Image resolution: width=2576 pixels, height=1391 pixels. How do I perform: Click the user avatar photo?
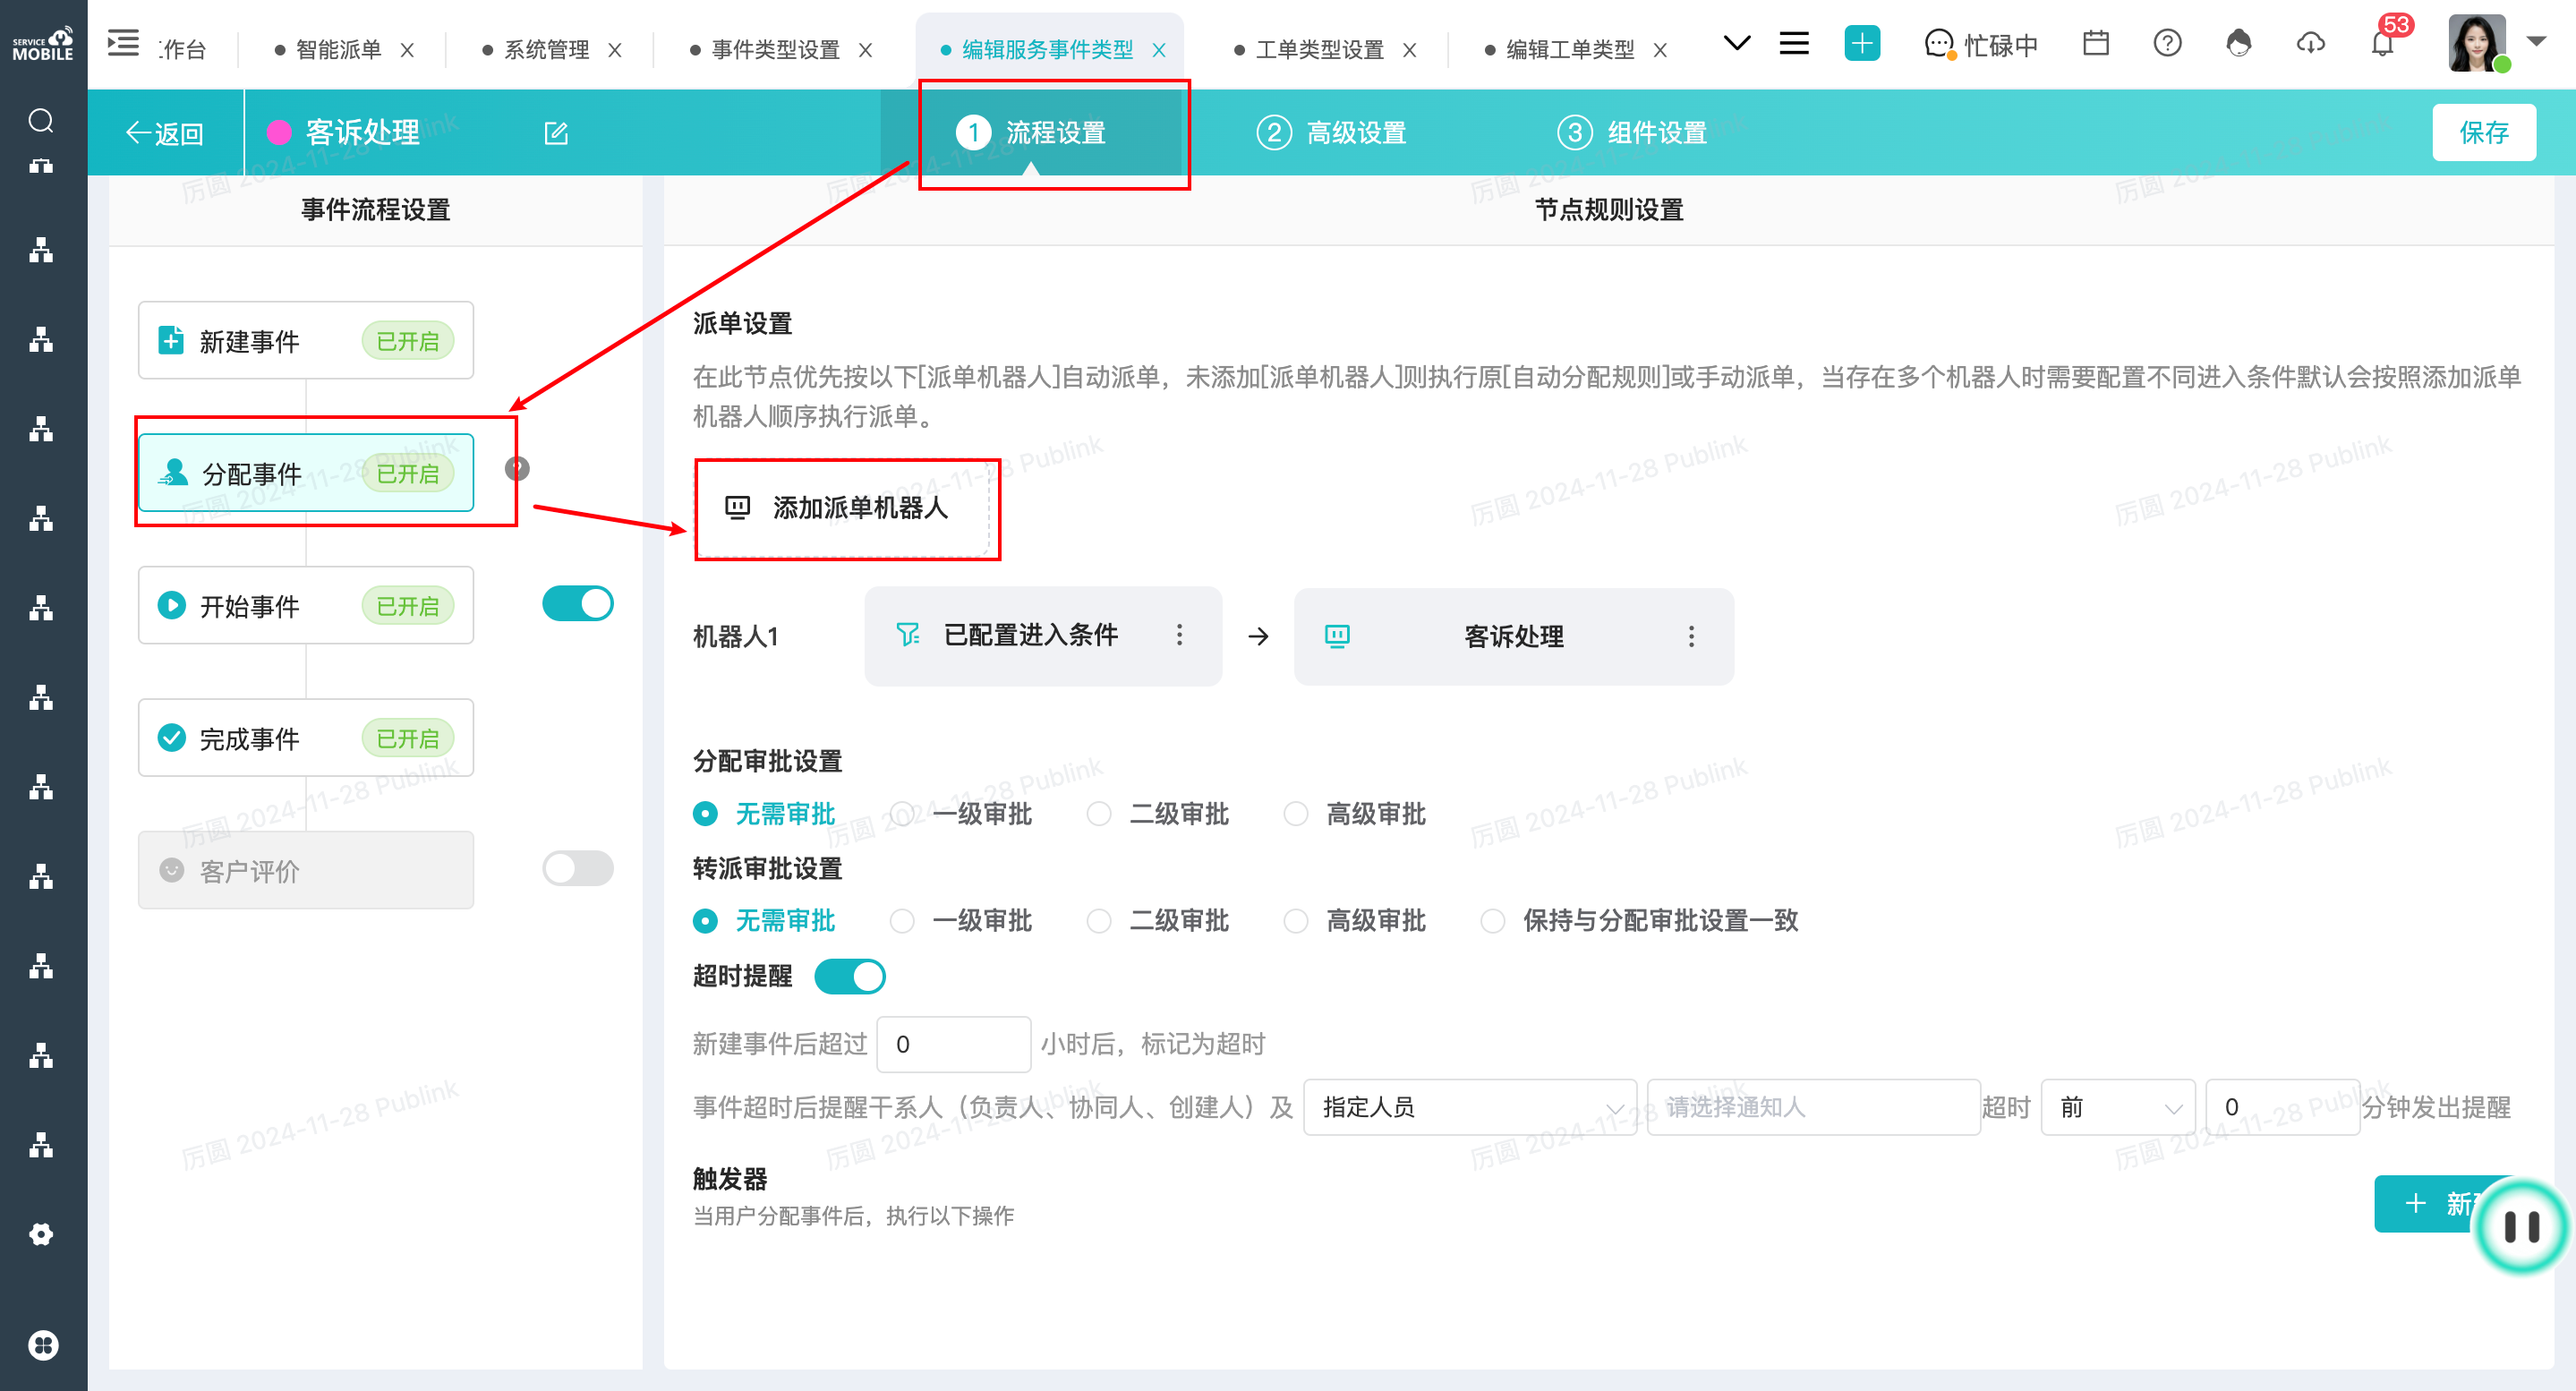click(x=2476, y=43)
